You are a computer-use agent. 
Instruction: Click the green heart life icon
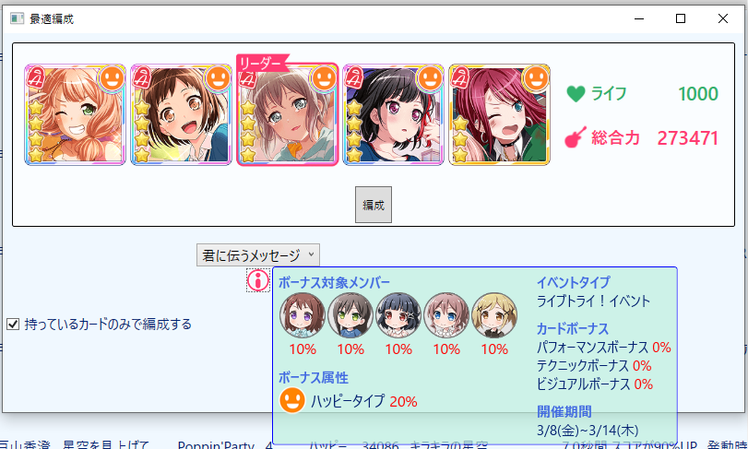576,94
